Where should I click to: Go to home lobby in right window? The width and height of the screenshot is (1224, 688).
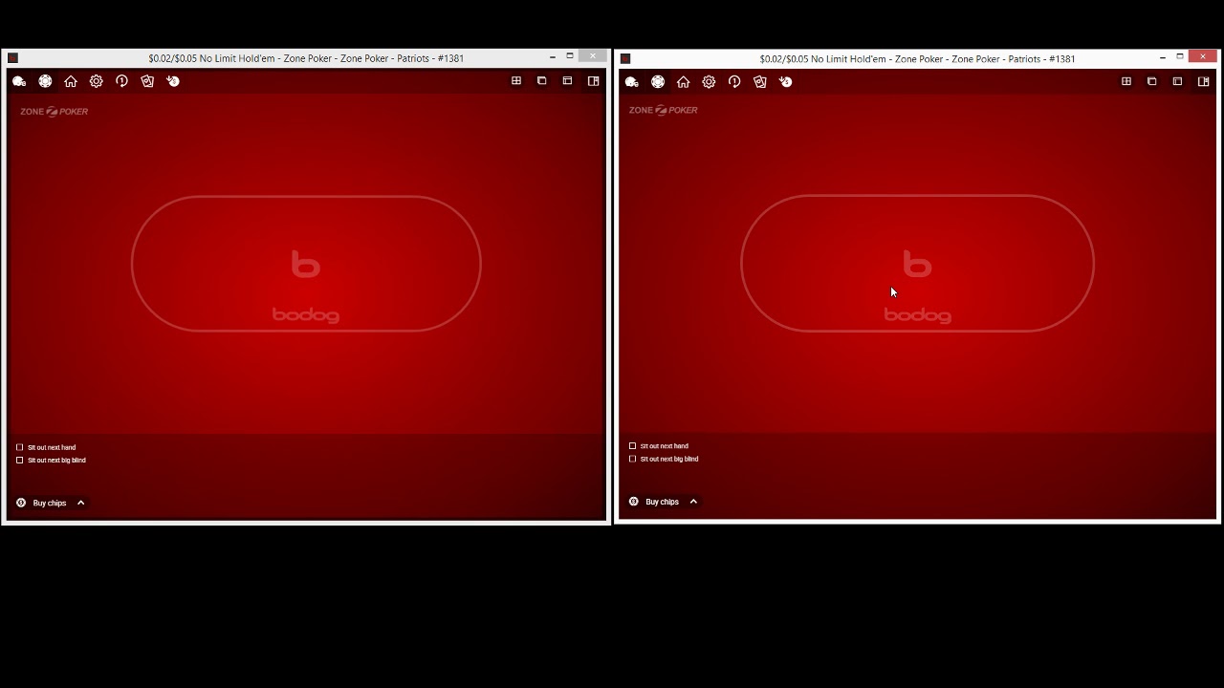coord(684,82)
